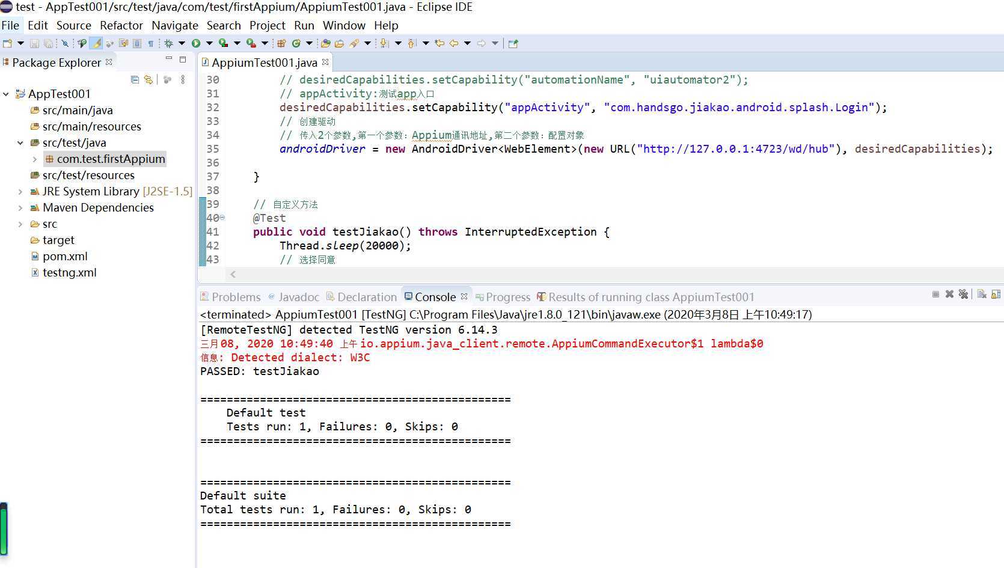Switch to the Progress tab
Screen dimensions: 1004x568
tap(503, 297)
